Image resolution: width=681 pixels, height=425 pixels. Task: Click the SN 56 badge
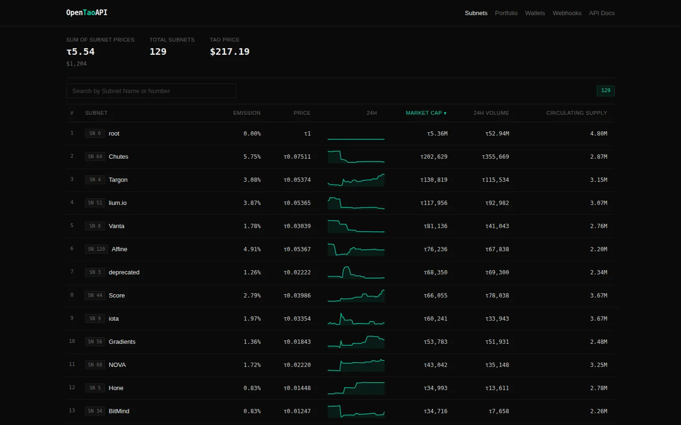[x=95, y=342]
